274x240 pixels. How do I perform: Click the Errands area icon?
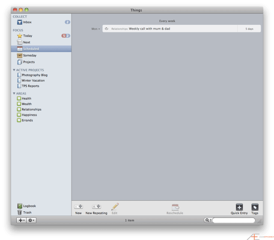tap(19, 120)
